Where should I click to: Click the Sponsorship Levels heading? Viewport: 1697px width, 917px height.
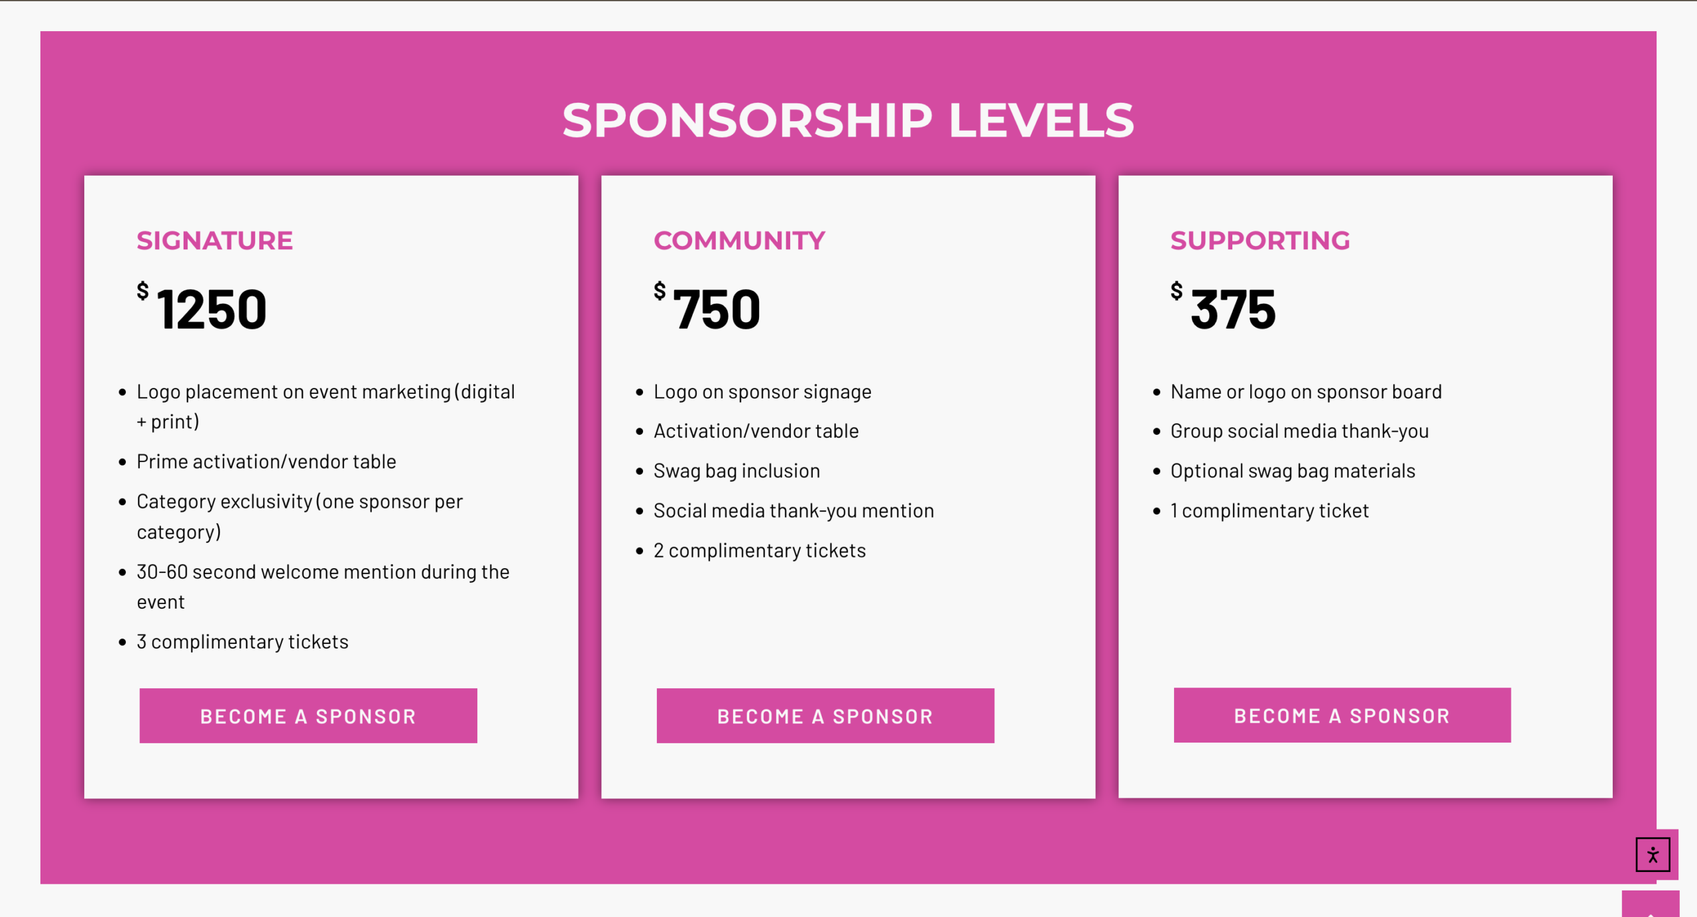[x=848, y=121]
